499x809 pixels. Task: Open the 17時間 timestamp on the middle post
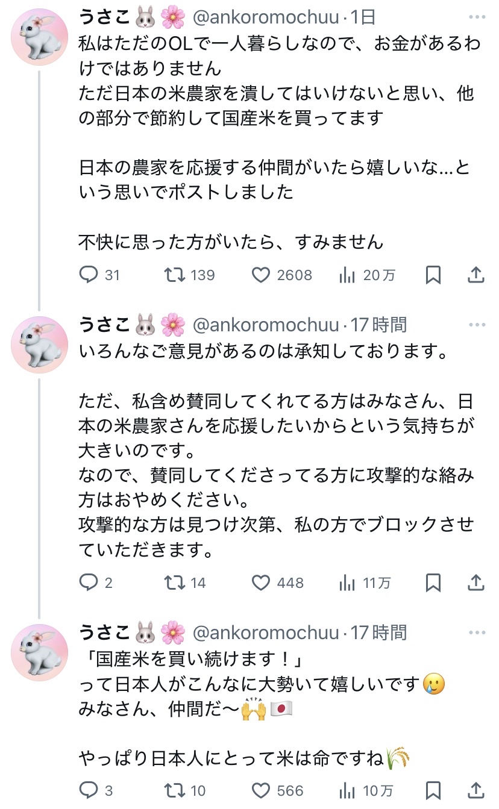[379, 325]
